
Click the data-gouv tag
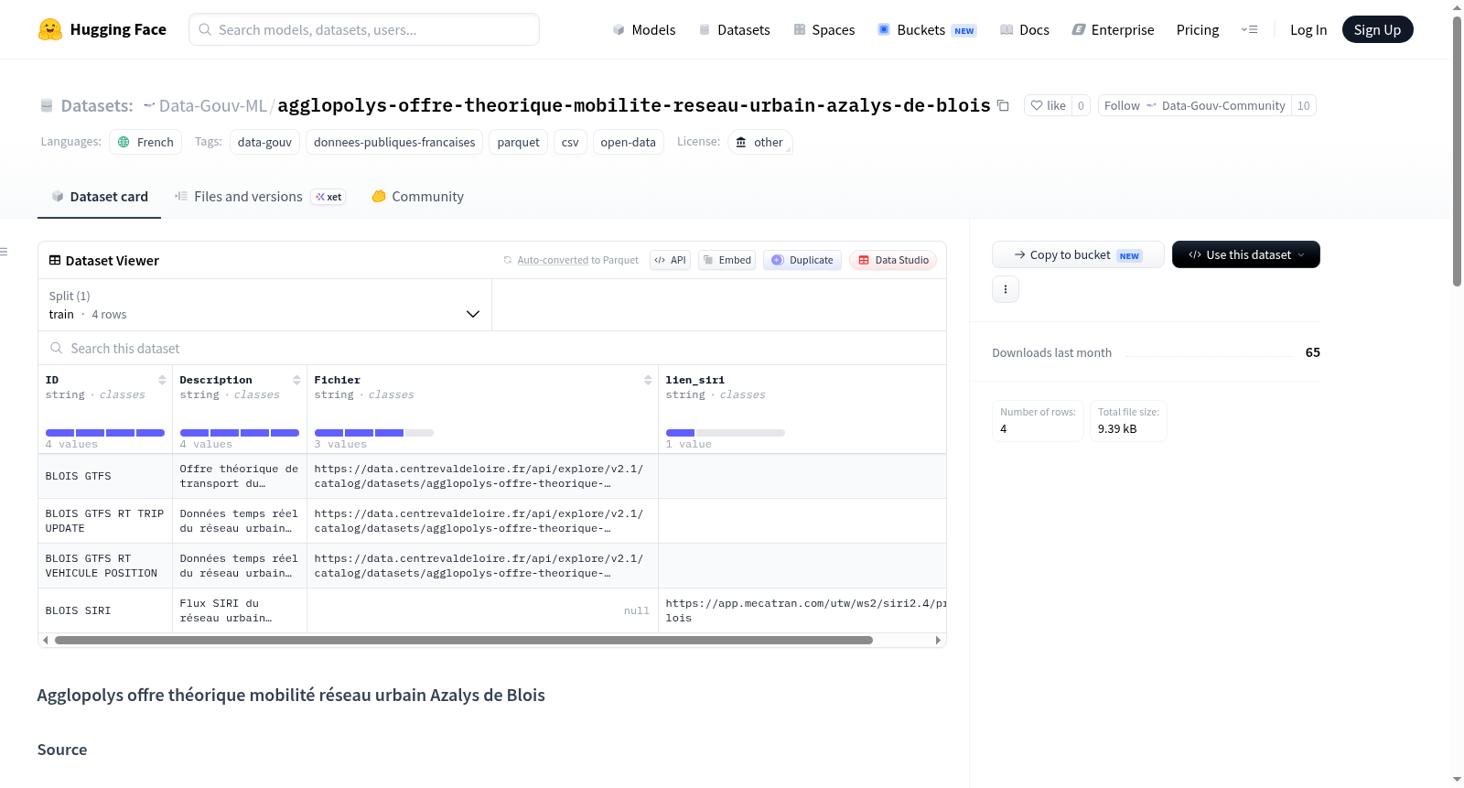(x=264, y=142)
